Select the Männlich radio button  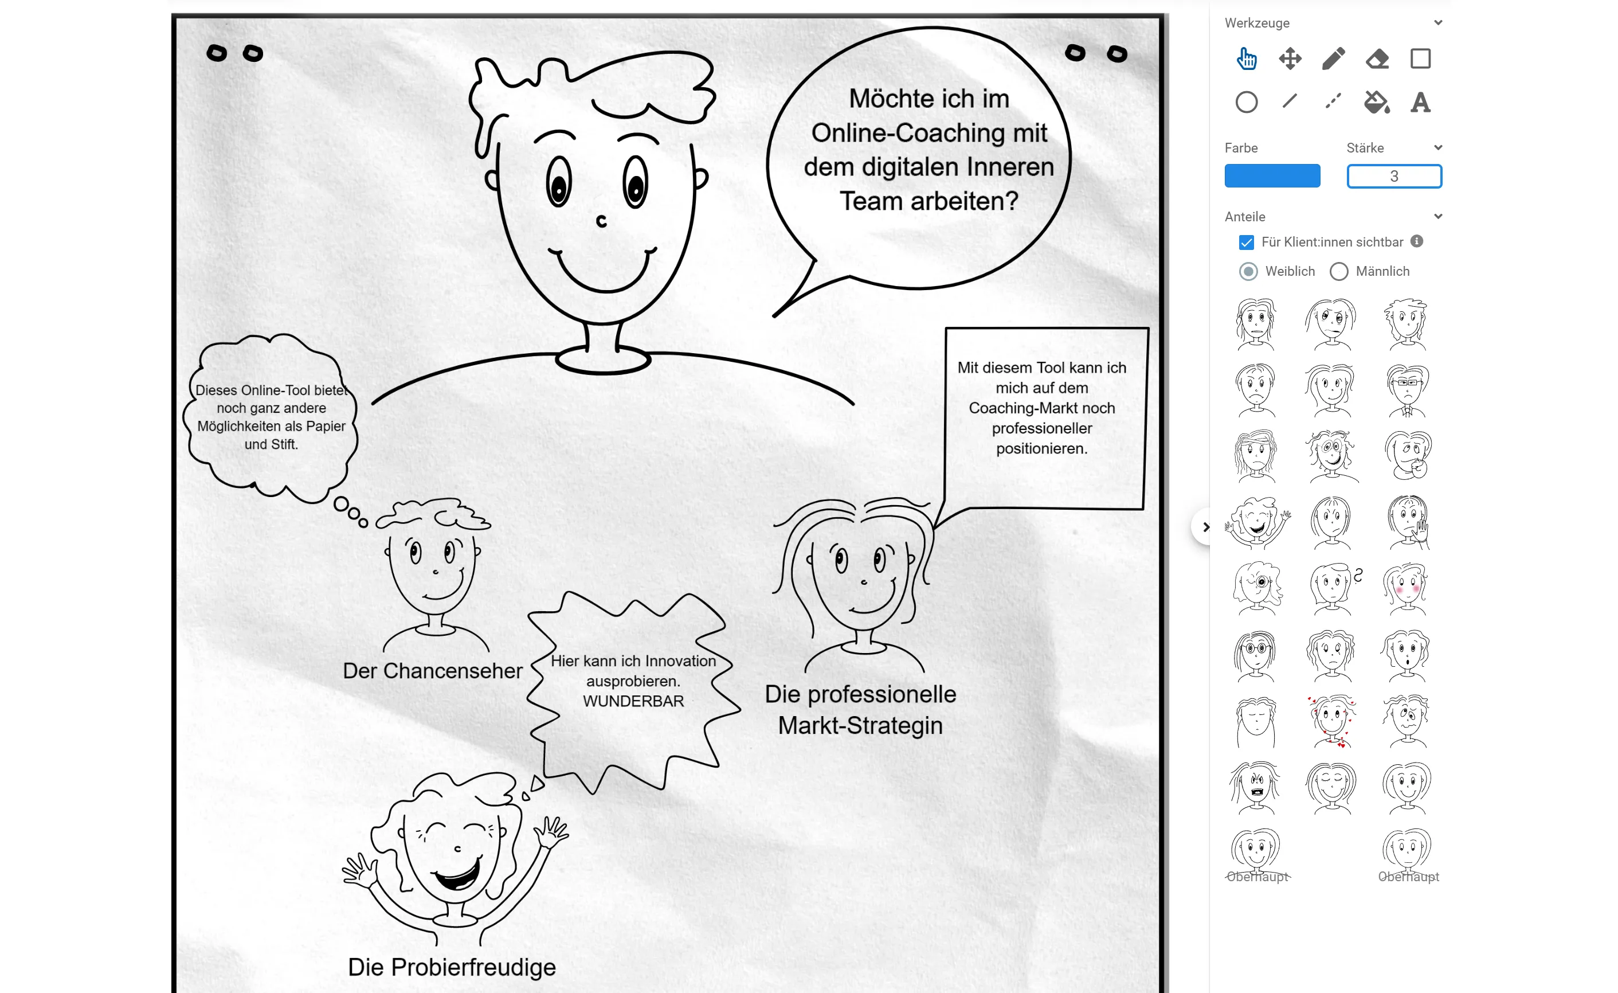[x=1338, y=271]
